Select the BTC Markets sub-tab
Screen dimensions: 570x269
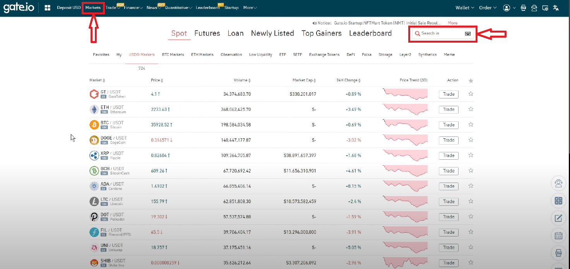pos(173,55)
